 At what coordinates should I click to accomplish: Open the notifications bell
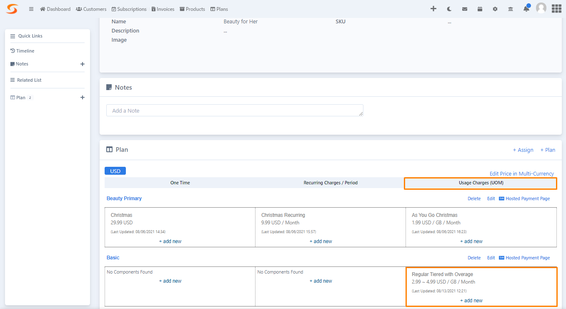526,8
